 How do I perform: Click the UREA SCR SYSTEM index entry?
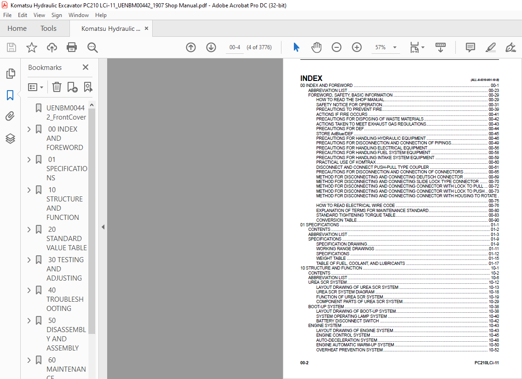pyautogui.click(x=327, y=282)
